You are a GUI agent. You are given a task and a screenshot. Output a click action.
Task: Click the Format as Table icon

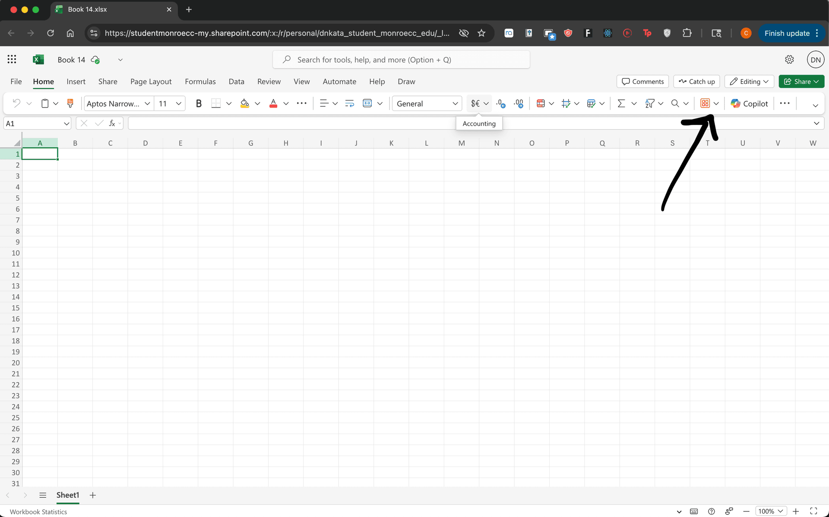(x=592, y=103)
